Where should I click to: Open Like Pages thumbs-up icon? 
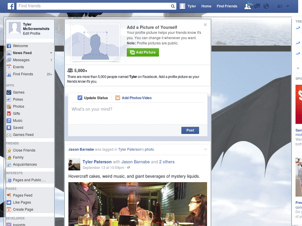click(x=9, y=202)
